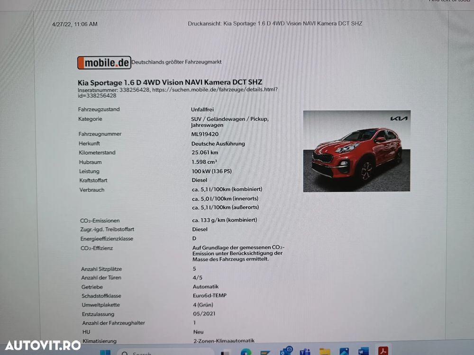Click the Deutsche Ausführung value
474x355 pixels.
tap(218, 144)
